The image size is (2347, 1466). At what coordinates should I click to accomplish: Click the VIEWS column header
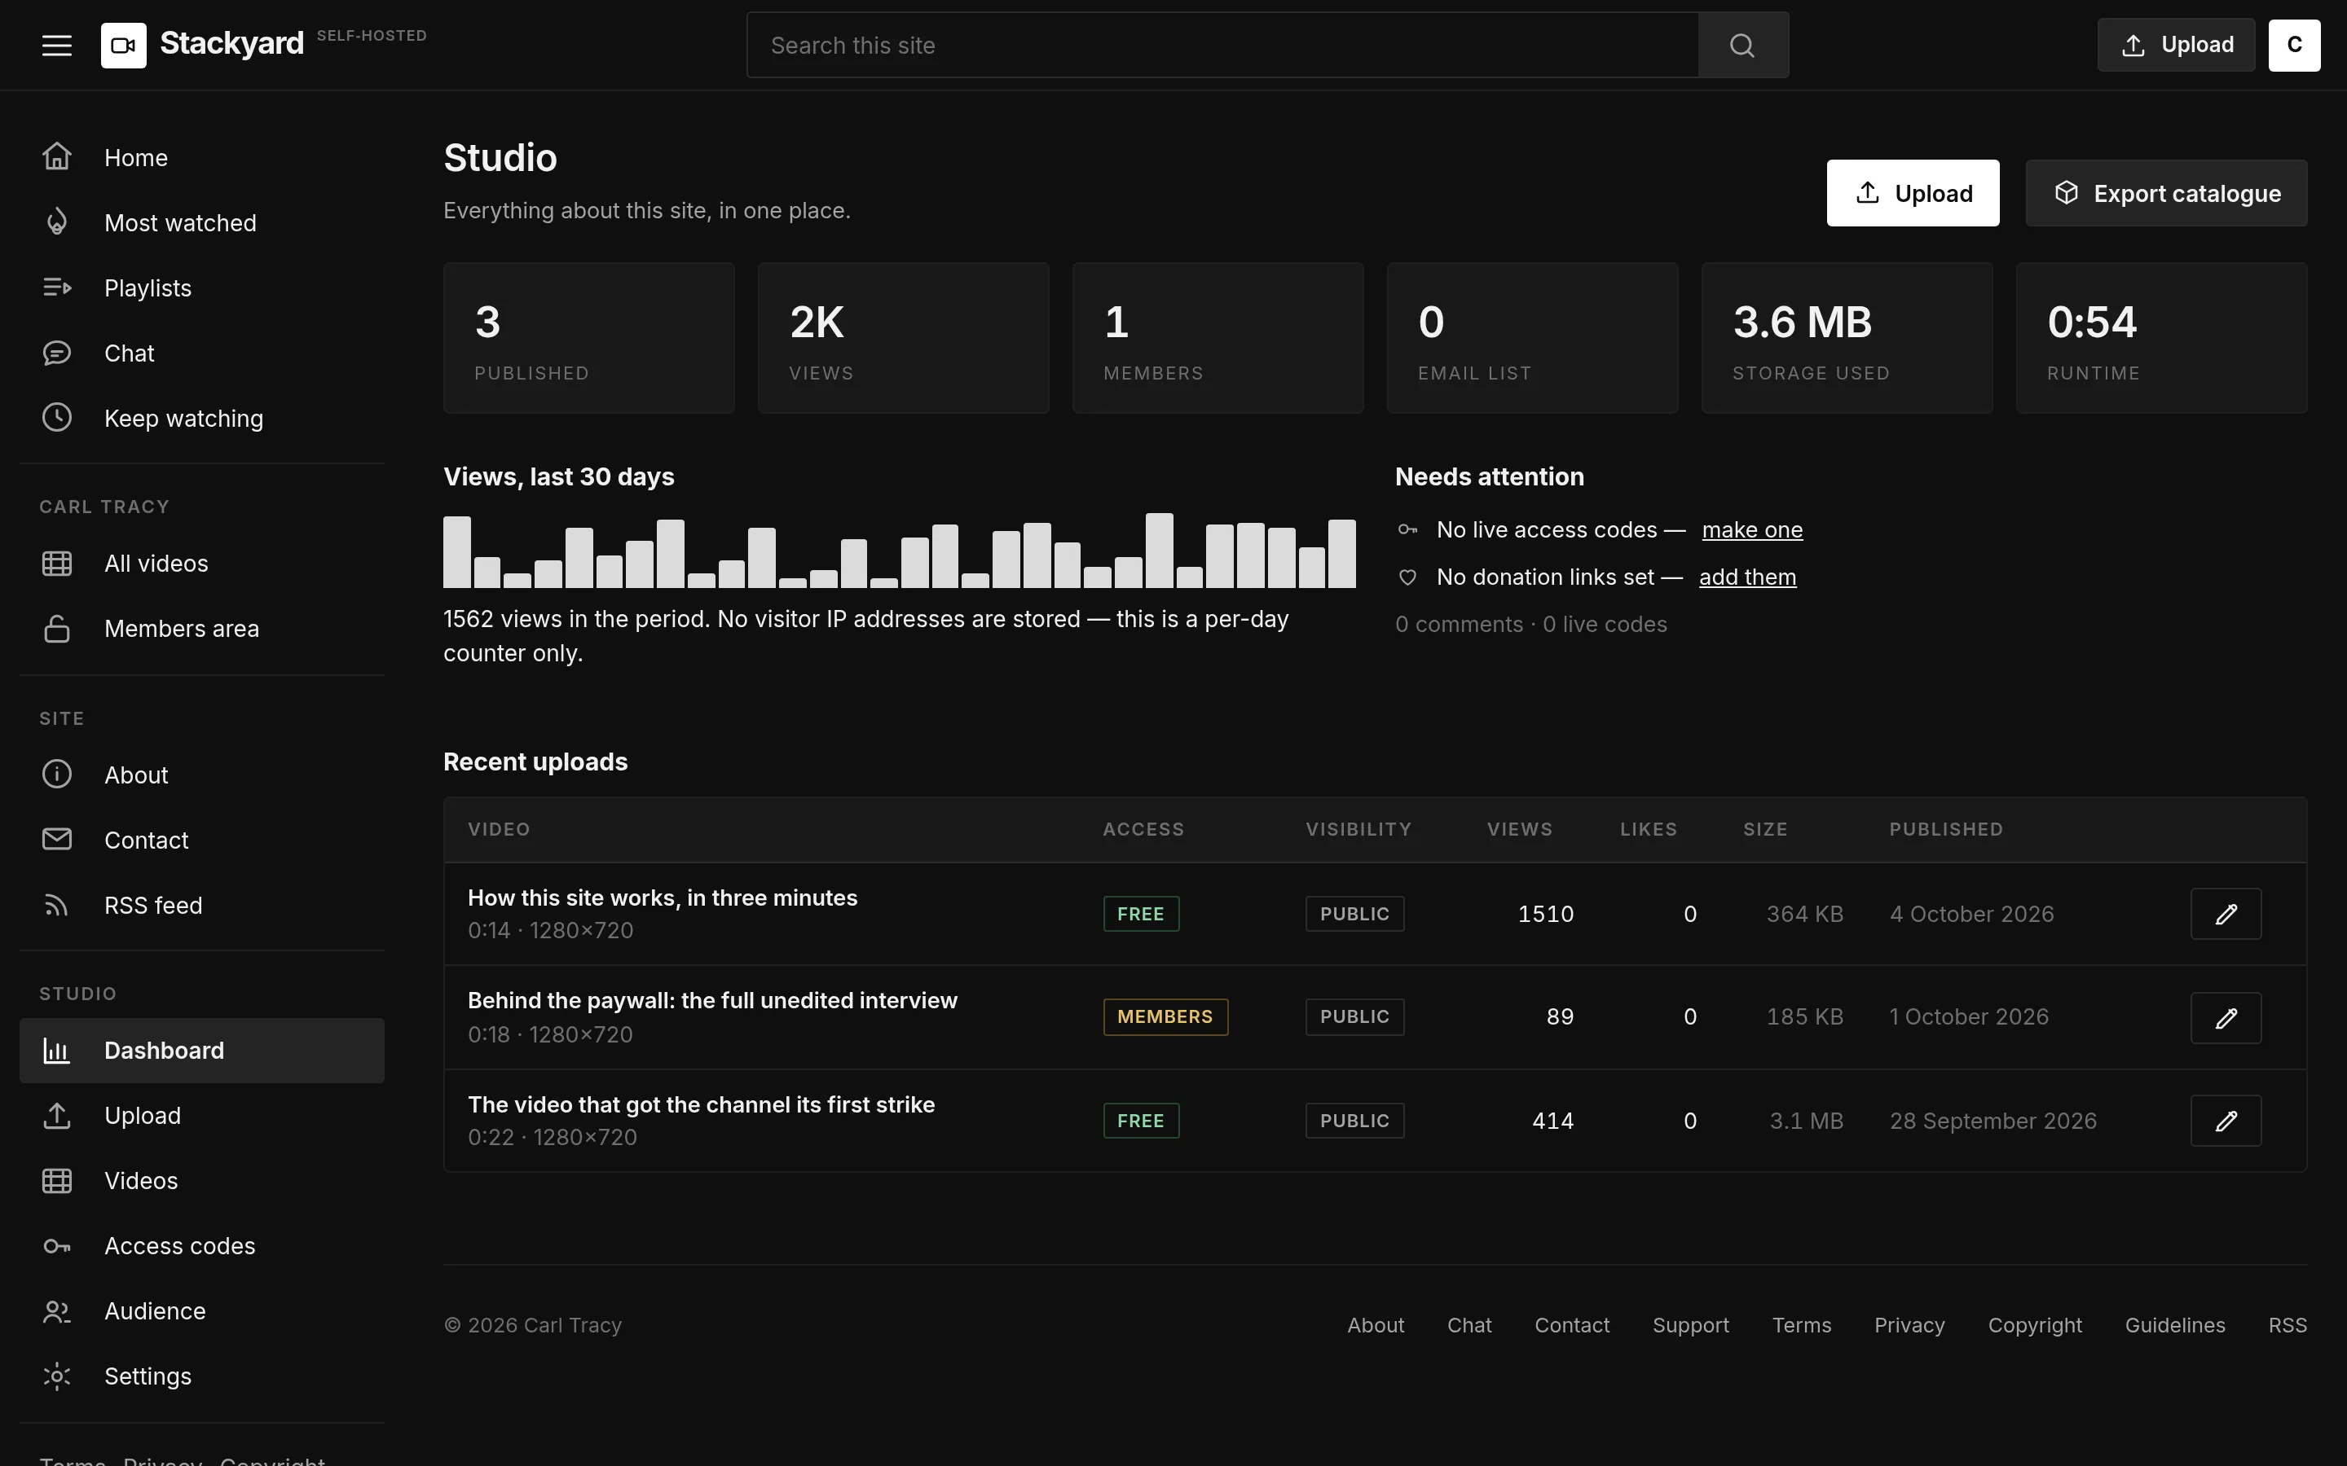pos(1520,829)
